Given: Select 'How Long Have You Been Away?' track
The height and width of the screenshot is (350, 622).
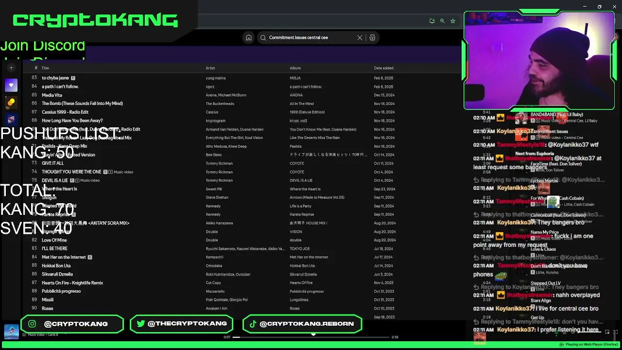Looking at the screenshot, I should pyautogui.click(x=72, y=121).
